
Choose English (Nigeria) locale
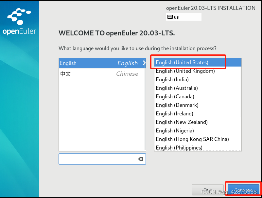tap(198, 131)
